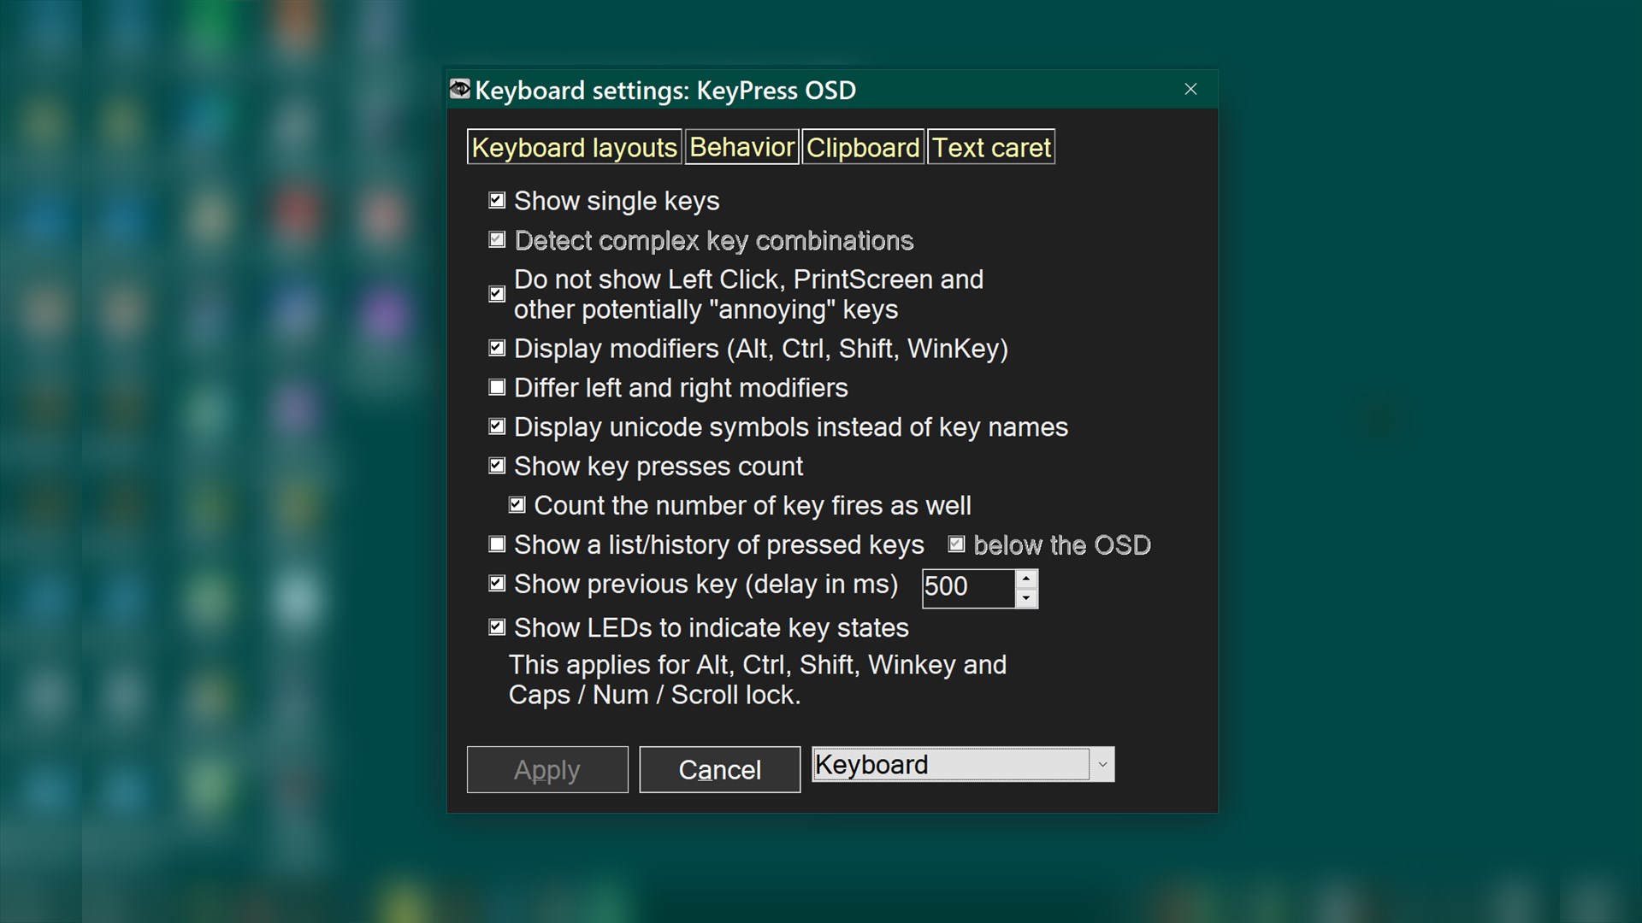Toggle the annoying keys filter checkbox
Screen dimensions: 1642x923
(497, 294)
